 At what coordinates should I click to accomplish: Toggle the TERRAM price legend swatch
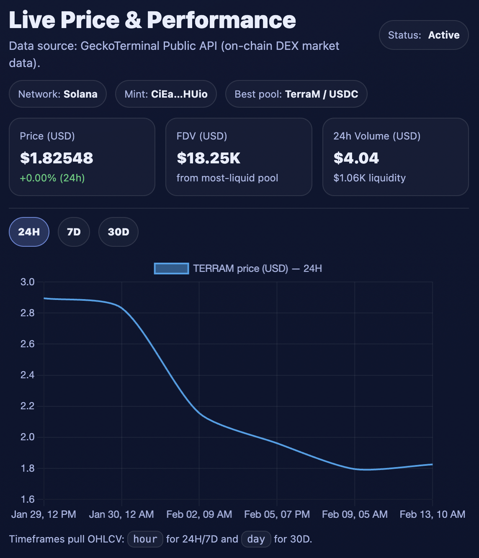pos(171,269)
